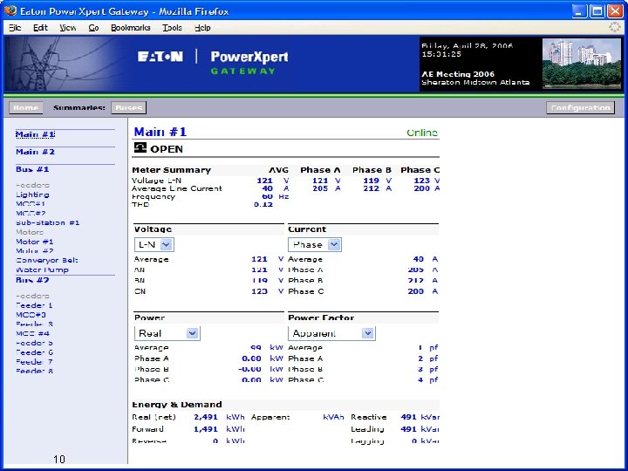Open the Feeder 5 link
This screenshot has height=471, width=628.
[34, 343]
